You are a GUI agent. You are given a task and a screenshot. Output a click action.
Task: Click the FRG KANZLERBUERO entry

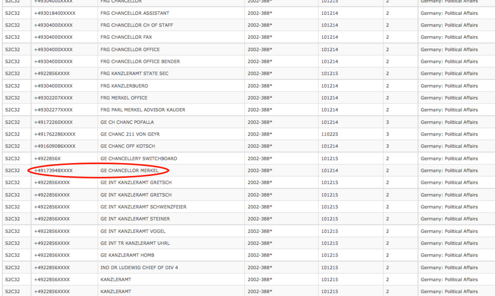pos(124,86)
